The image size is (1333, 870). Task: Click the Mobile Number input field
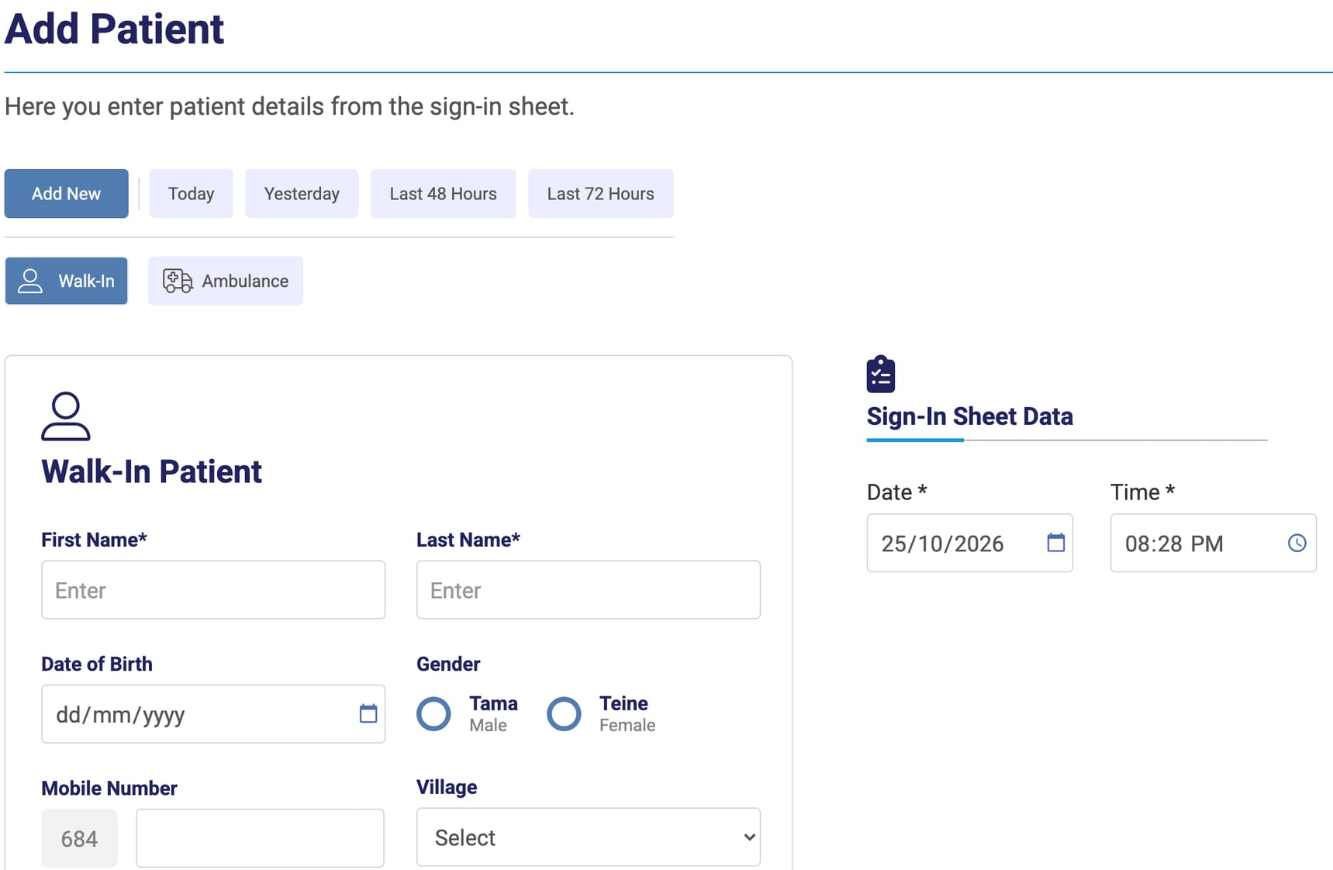[x=260, y=838]
